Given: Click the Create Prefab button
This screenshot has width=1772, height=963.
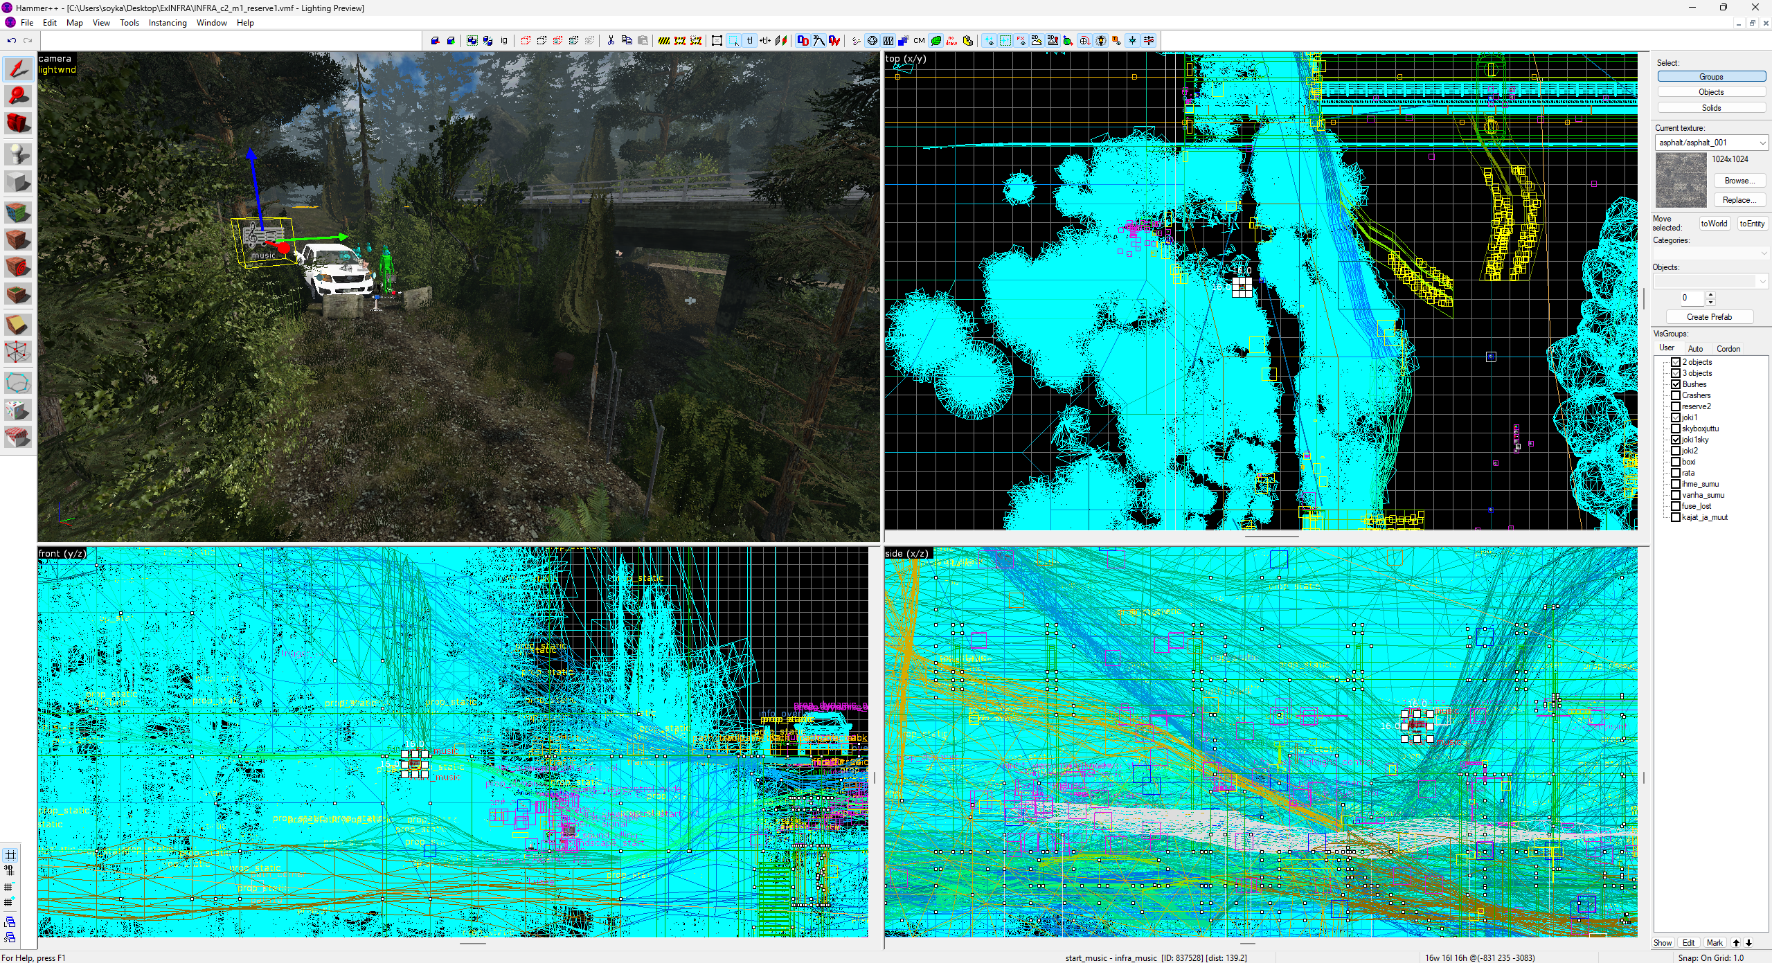Looking at the screenshot, I should (1708, 317).
